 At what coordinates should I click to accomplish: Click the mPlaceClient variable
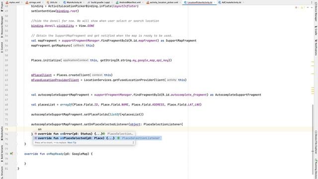point(41,75)
